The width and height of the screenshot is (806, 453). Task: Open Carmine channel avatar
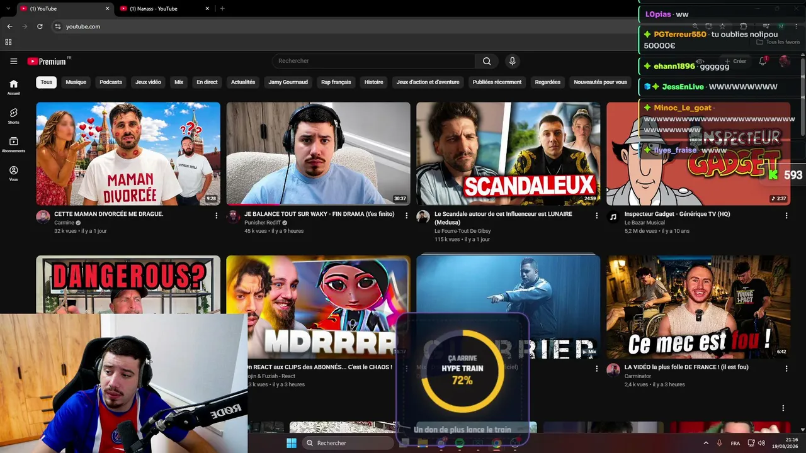pyautogui.click(x=43, y=217)
